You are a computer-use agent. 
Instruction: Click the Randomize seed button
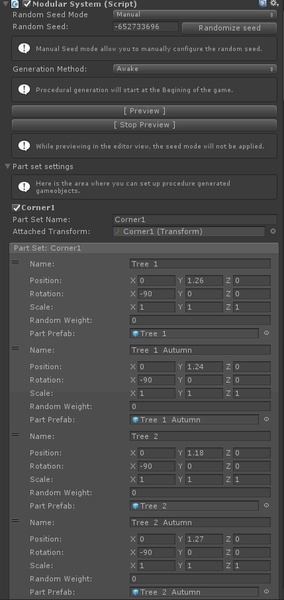(x=229, y=28)
